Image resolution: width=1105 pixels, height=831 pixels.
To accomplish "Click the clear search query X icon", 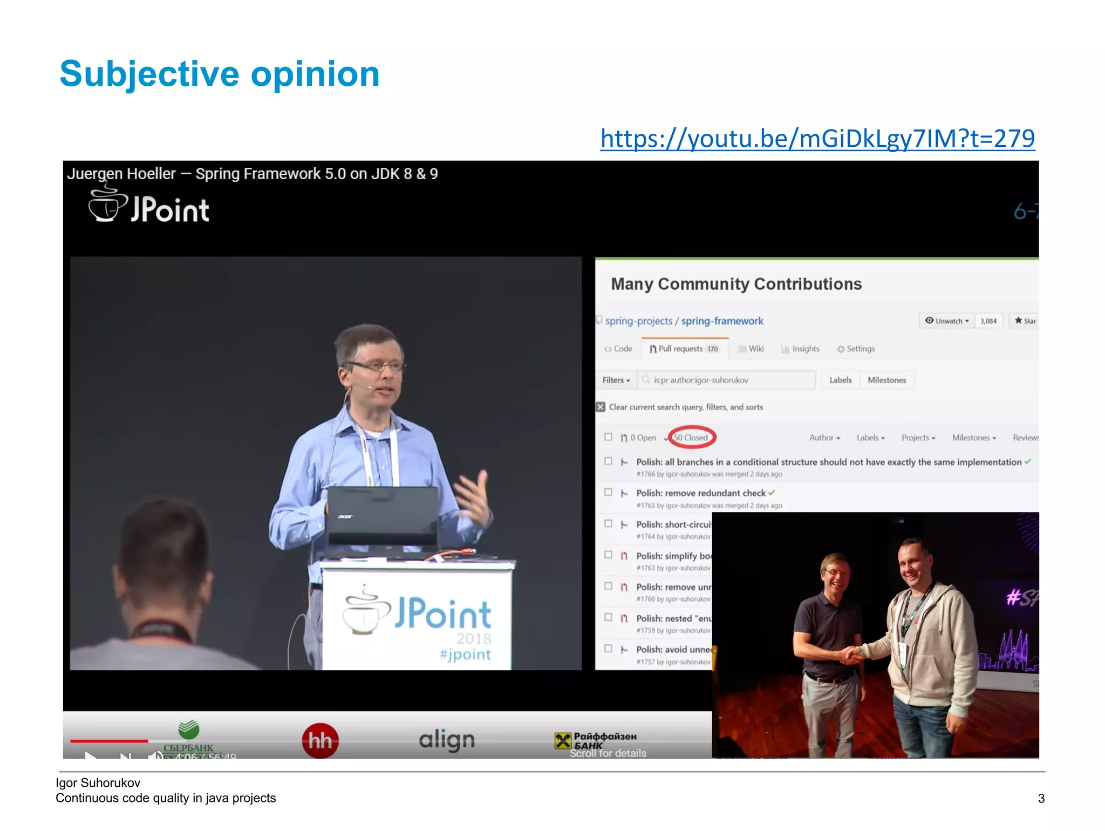I will click(x=601, y=407).
